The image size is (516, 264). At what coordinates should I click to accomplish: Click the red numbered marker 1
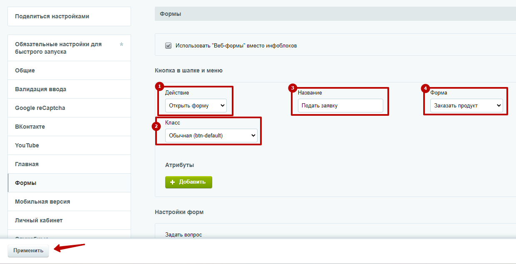(x=159, y=86)
